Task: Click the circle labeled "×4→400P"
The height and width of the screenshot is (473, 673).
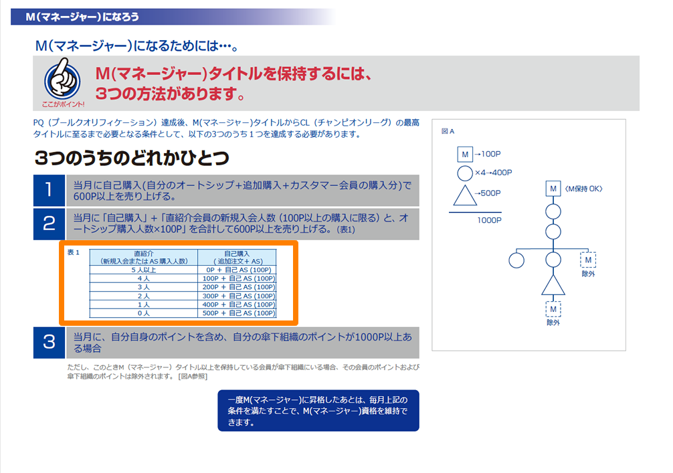Action: [466, 174]
